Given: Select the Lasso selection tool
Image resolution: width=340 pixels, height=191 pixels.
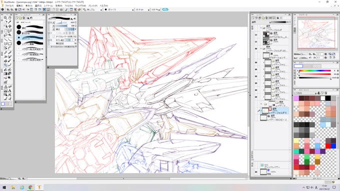Looking at the screenshot, I should tap(5, 35).
